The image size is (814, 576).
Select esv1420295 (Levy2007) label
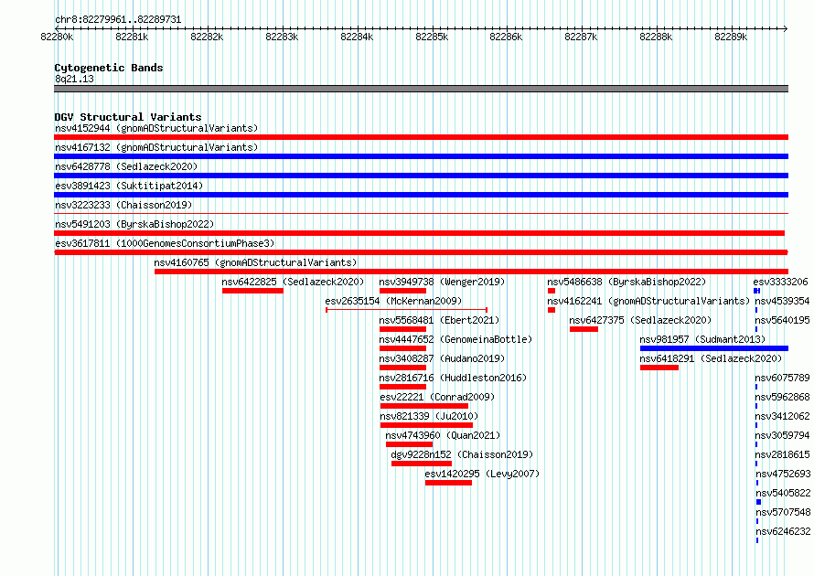coord(482,474)
